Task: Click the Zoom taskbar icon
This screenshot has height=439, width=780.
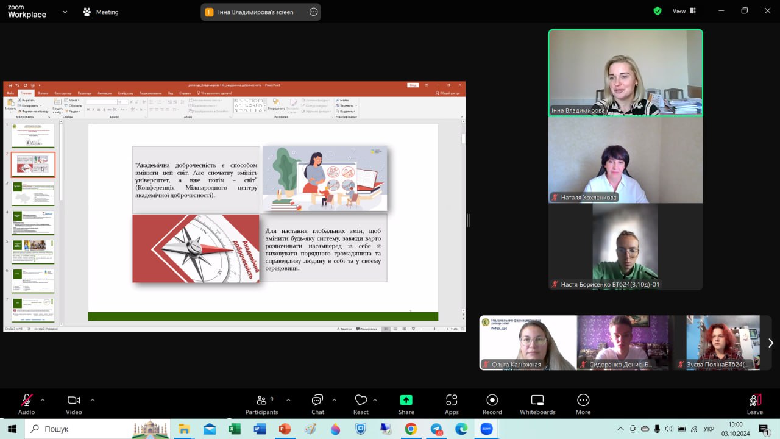Action: click(486, 429)
